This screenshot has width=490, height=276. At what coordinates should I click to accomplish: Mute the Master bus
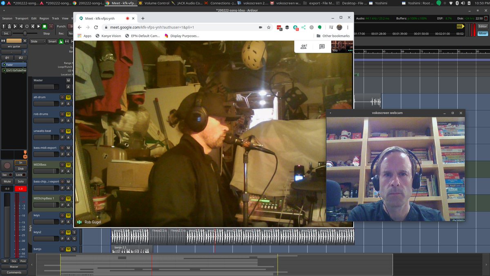pos(68,80)
